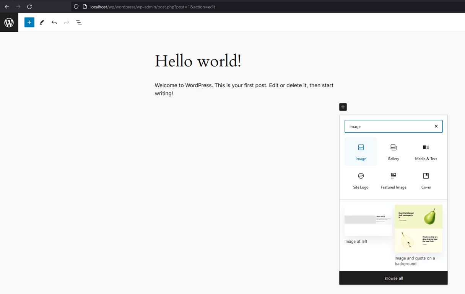
Task: Select the Image at left pattern
Action: [368, 221]
